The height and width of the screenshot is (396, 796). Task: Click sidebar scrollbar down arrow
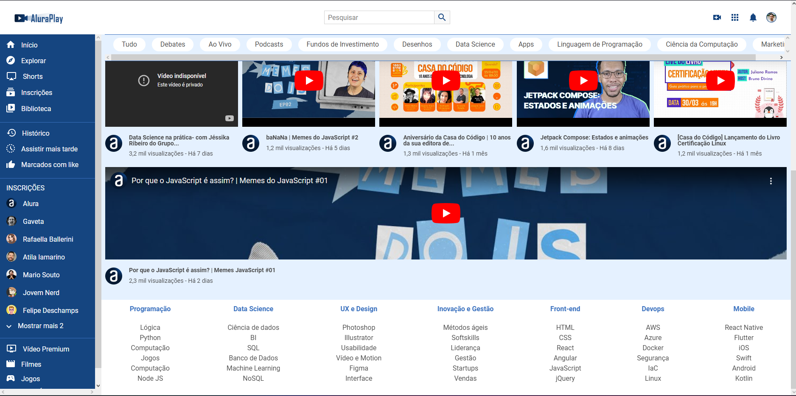pos(98,386)
